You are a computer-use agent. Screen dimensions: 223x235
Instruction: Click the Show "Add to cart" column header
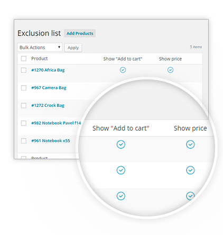[123, 59]
